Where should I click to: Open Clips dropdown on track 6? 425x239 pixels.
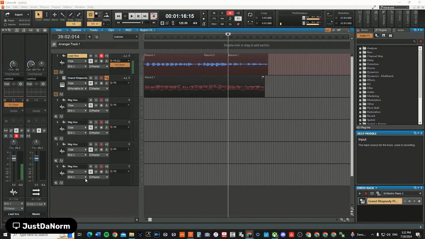(x=77, y=172)
